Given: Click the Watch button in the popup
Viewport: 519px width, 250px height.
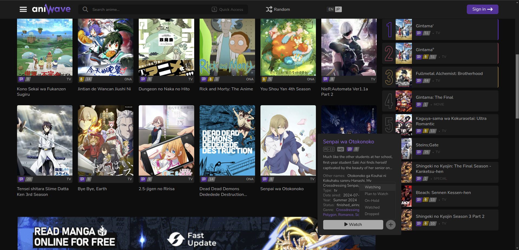Looking at the screenshot, I should 353,225.
